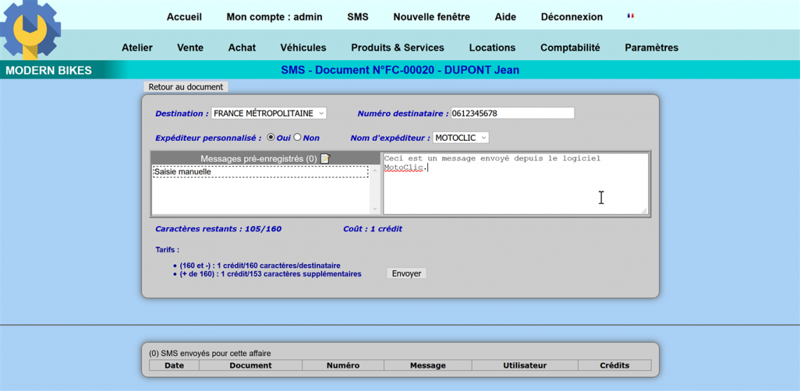Open the Comptabilité menu
Viewport: 800px width, 391px height.
570,48
